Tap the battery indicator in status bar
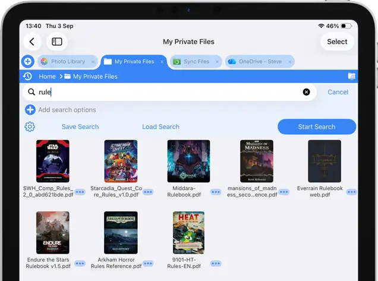The width and height of the screenshot is (378, 281). [346, 26]
